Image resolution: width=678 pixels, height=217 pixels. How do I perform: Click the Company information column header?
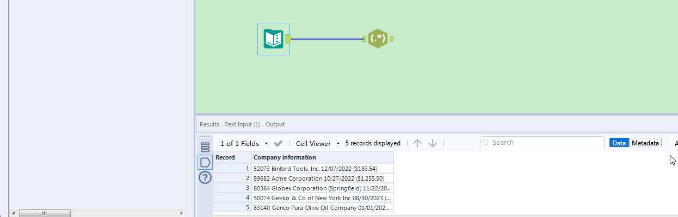point(322,157)
